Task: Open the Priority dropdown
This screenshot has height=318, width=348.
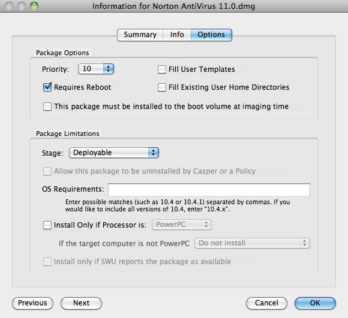Action: point(96,69)
